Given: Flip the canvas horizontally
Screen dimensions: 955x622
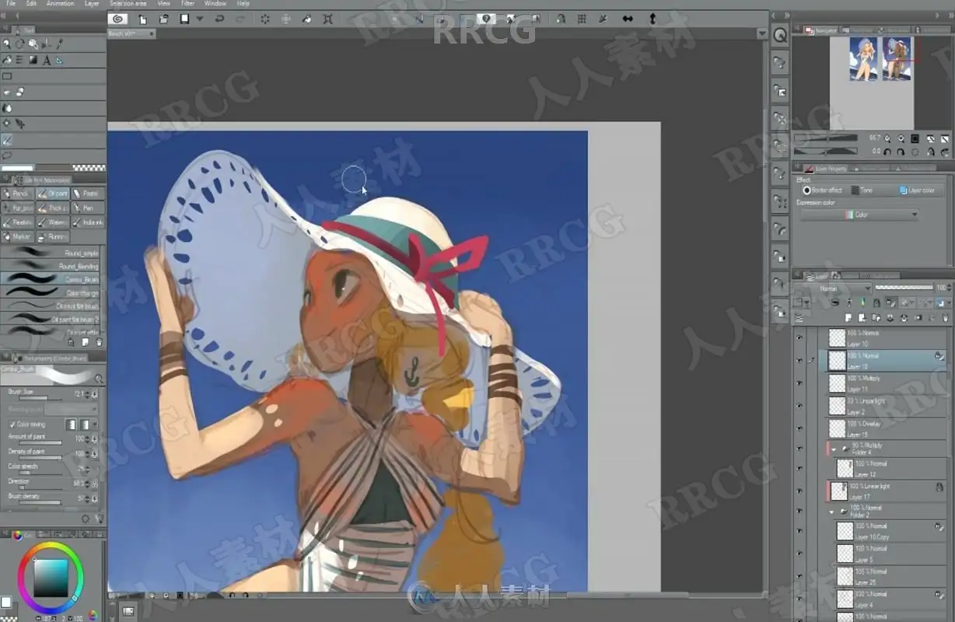Looking at the screenshot, I should (628, 19).
